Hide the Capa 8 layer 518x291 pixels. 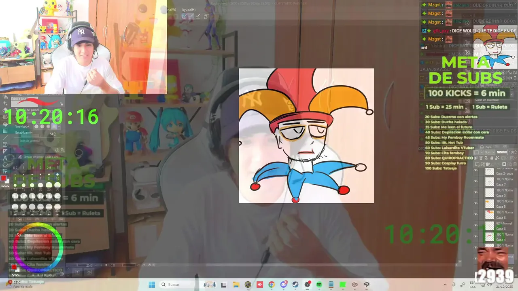[x=476, y=226]
